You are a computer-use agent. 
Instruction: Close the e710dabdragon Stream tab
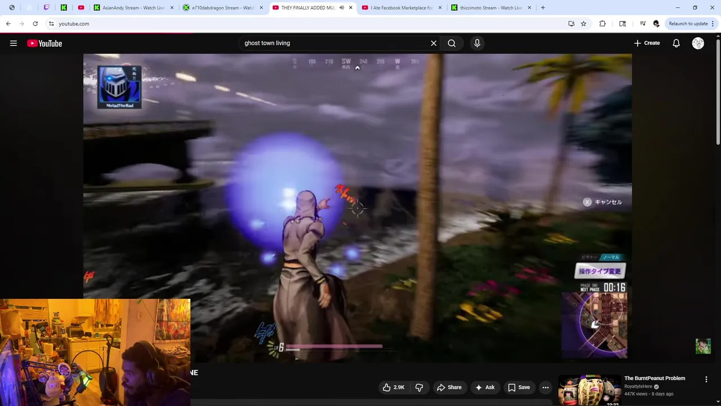point(261,8)
